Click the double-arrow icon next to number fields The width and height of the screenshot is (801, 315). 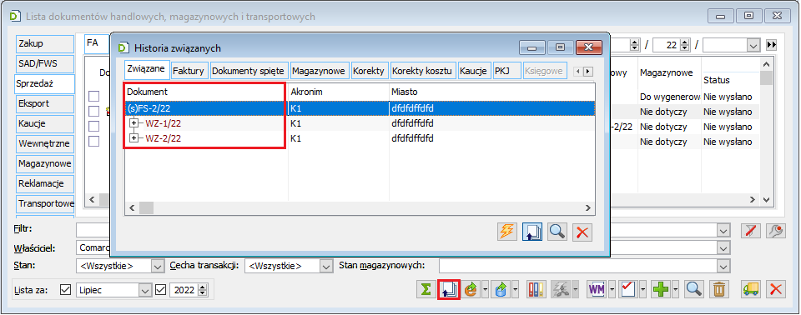tap(772, 45)
